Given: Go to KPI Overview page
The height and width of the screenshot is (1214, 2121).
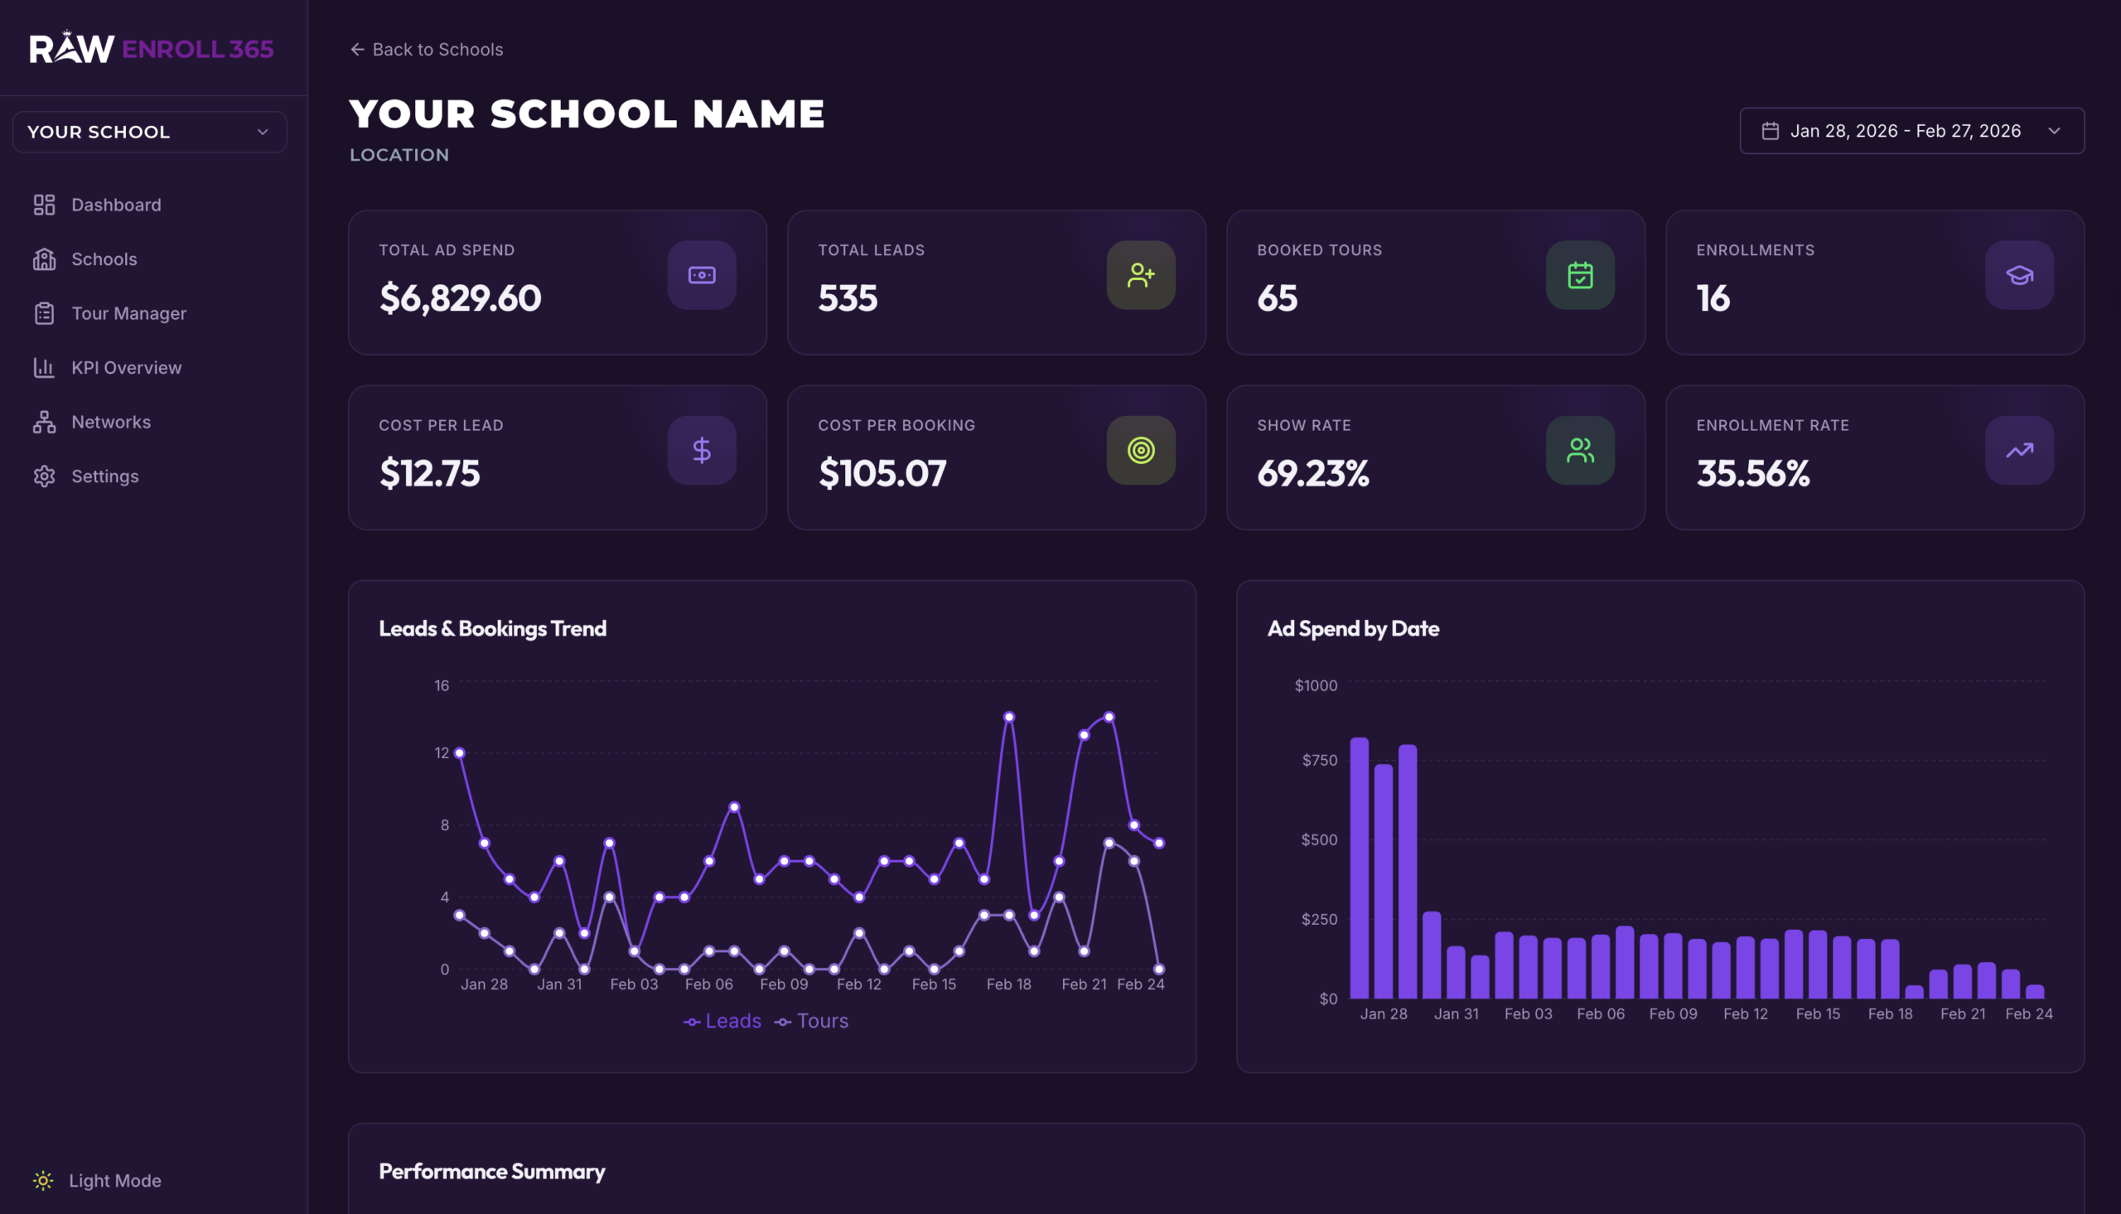Looking at the screenshot, I should coord(126,368).
